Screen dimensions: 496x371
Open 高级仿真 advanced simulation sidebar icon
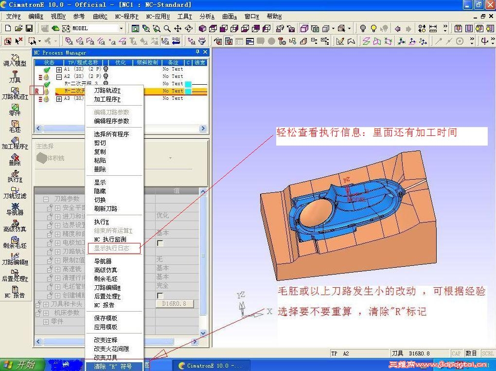pos(15,225)
